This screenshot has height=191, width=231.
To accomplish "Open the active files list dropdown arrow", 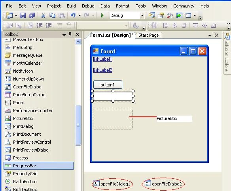I will pyautogui.click(x=210, y=36).
